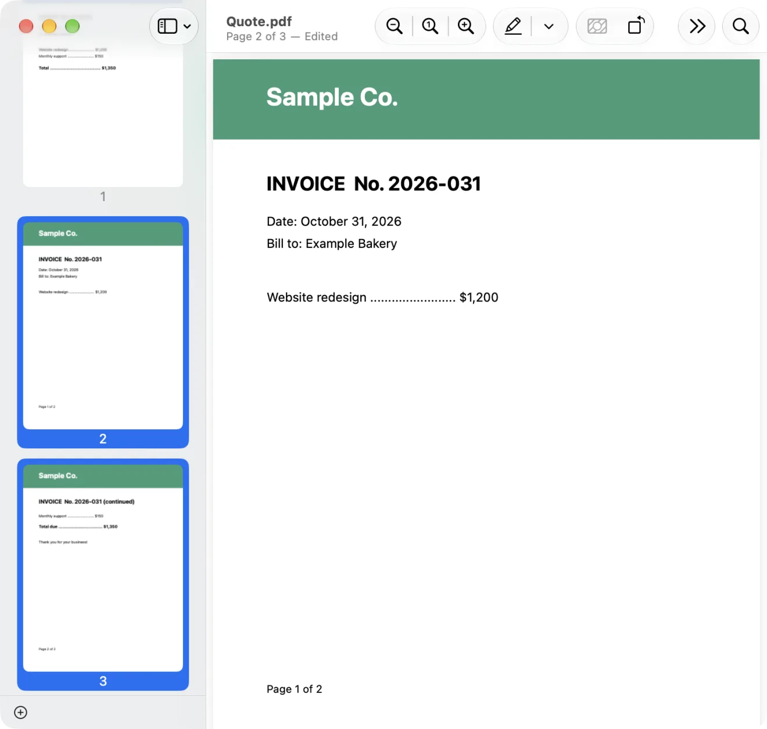Expand the sidebar view menu chevron
Viewport: 767px width, 729px height.
tap(187, 26)
